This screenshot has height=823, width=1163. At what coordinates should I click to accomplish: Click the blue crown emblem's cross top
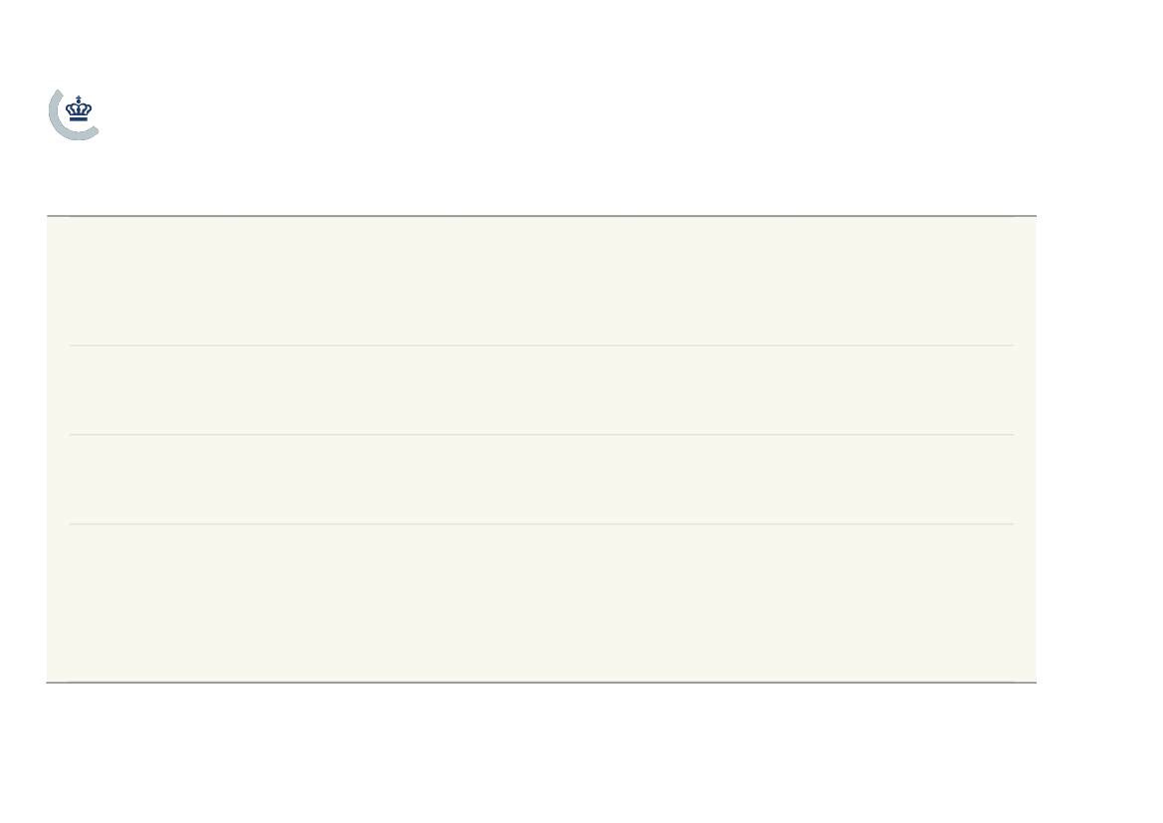point(79,99)
